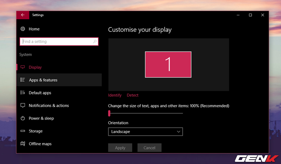This screenshot has height=164, width=281.
Task: Open Apps & features settings page
Action: pyautogui.click(x=59, y=80)
